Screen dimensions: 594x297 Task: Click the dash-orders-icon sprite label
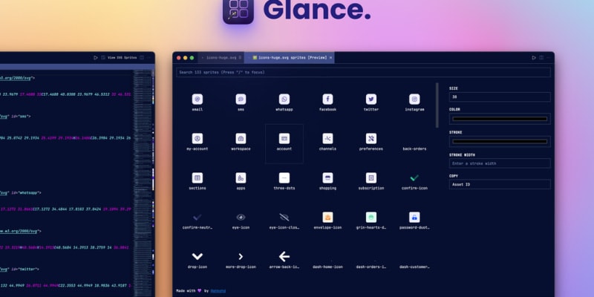click(371, 267)
